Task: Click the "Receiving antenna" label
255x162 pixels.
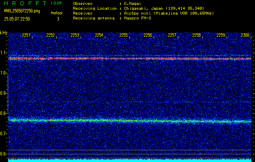Action: point(94,18)
